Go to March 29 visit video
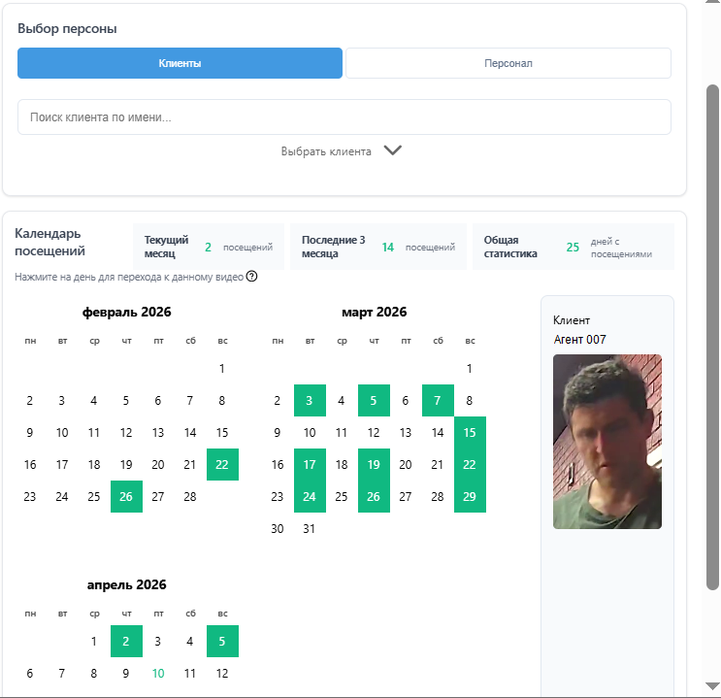Image resolution: width=721 pixels, height=698 pixels. tap(470, 496)
